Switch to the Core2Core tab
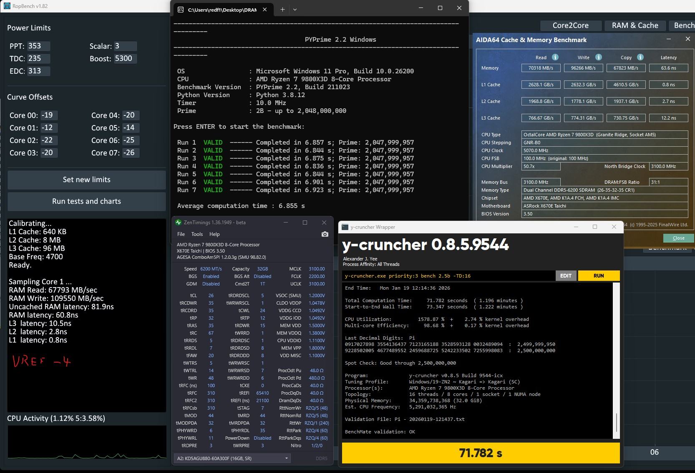The width and height of the screenshot is (695, 473). 571,25
